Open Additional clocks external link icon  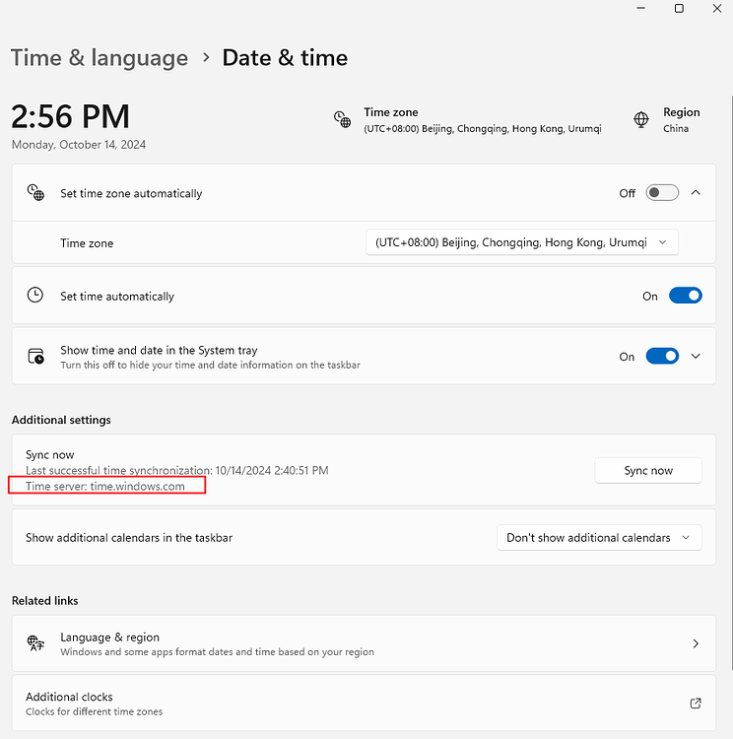(x=696, y=704)
